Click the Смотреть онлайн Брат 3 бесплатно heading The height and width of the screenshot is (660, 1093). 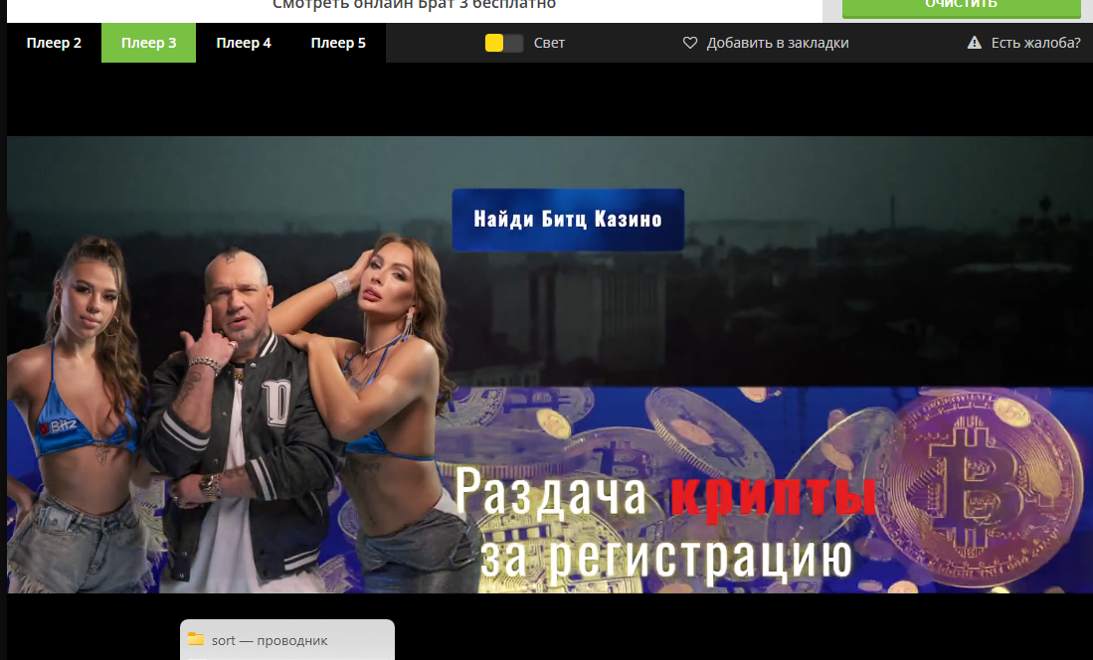point(414,5)
